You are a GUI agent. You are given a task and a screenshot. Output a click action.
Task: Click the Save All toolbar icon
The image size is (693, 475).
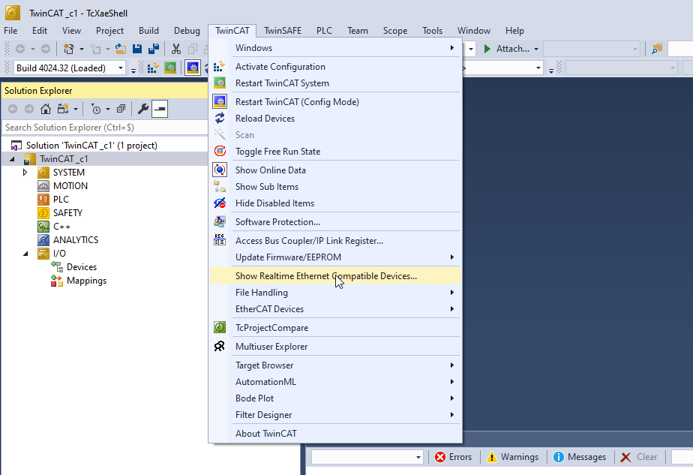click(x=153, y=49)
